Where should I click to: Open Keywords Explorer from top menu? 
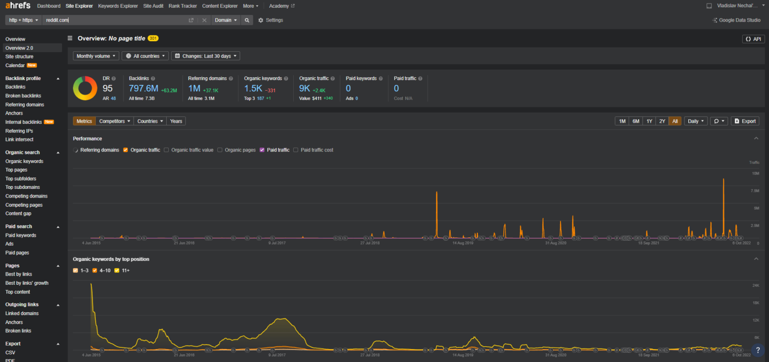tap(118, 6)
